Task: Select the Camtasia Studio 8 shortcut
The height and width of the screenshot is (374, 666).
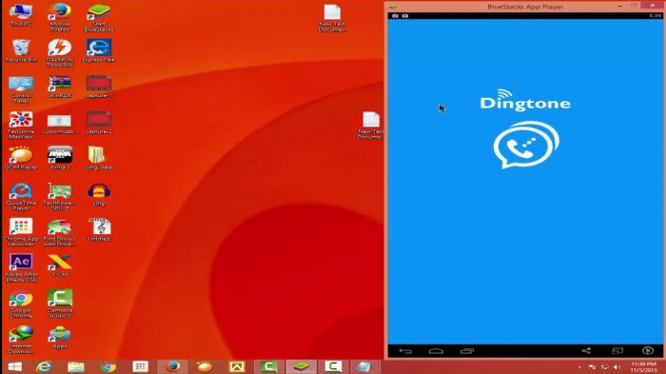Action: 59,305
